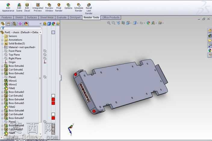
Task: Toggle visibility of the Top Plane
Action: coord(45,54)
